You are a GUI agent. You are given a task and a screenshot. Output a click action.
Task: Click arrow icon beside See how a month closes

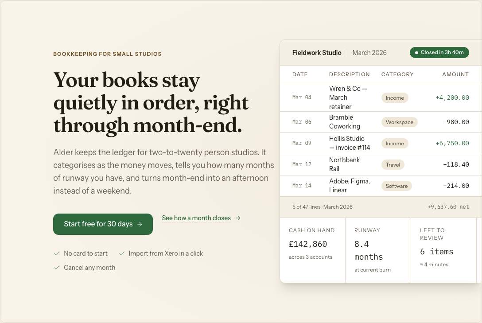tap(238, 218)
